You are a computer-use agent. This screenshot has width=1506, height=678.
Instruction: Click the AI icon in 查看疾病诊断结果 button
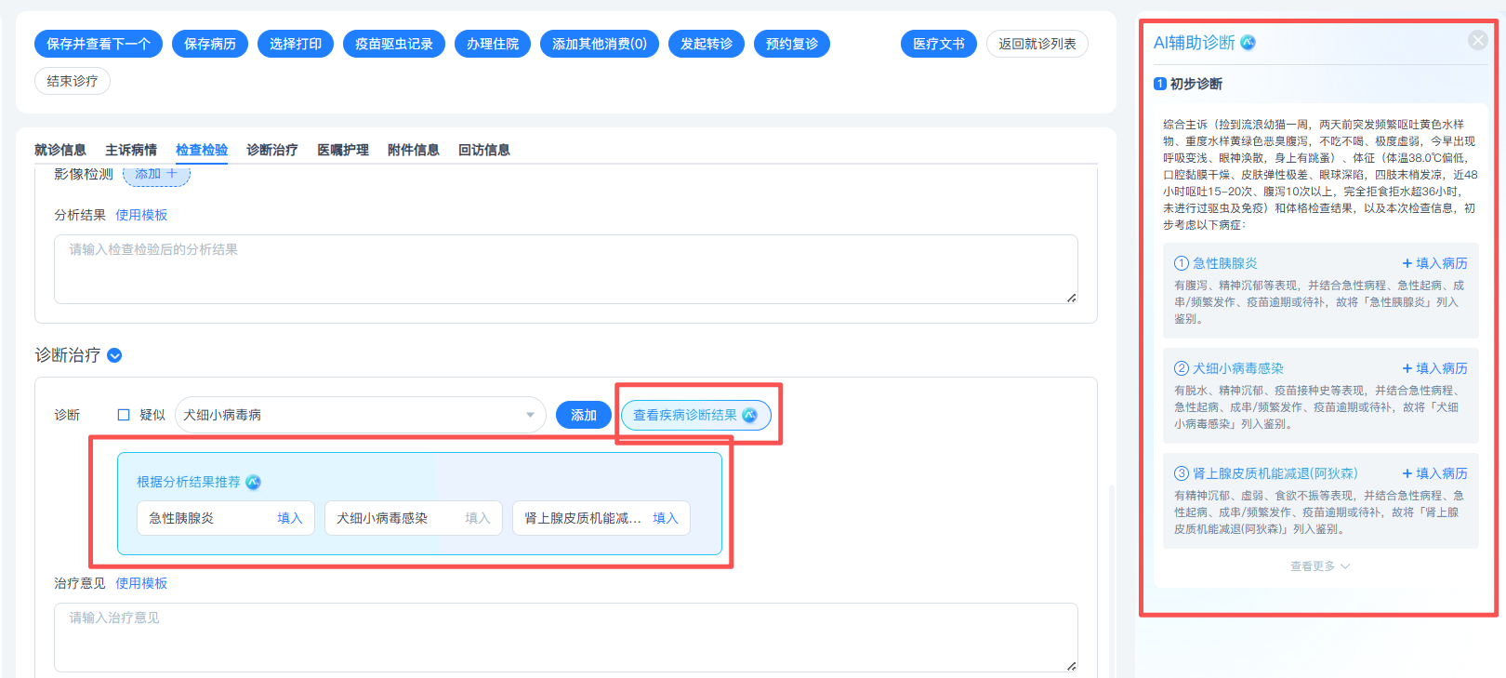pos(750,415)
